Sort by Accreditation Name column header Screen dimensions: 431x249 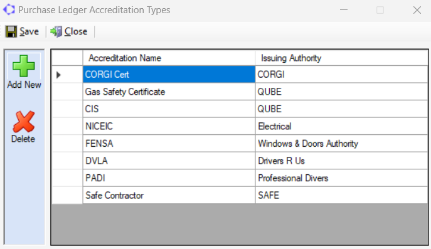[169, 58]
